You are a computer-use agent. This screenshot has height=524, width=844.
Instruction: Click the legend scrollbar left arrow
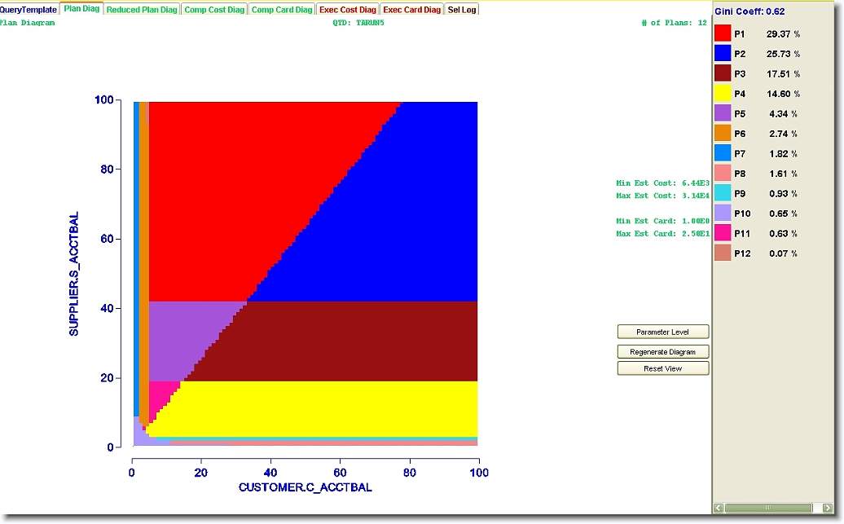(x=719, y=508)
